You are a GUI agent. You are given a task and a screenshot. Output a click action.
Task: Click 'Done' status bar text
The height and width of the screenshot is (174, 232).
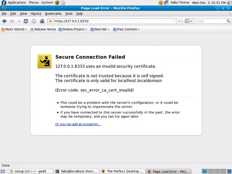point(6,166)
